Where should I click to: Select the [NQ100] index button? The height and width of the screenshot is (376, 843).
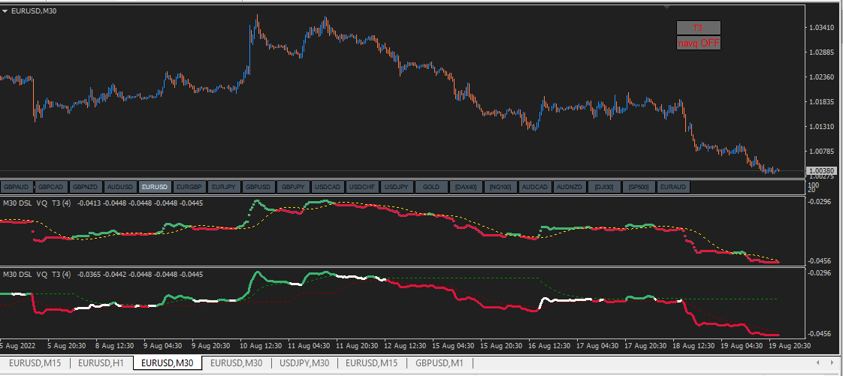coord(500,187)
